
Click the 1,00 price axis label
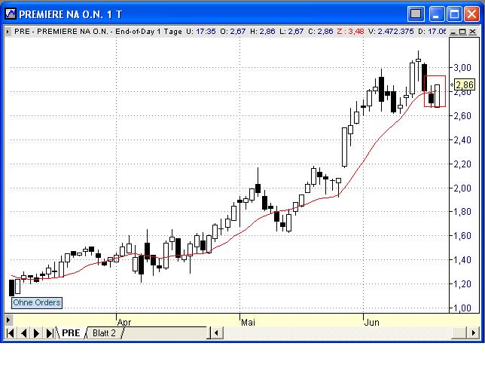462,308
